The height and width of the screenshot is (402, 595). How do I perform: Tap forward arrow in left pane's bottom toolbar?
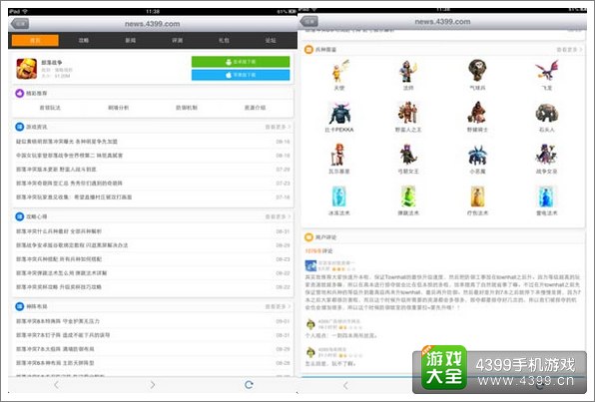point(152,385)
